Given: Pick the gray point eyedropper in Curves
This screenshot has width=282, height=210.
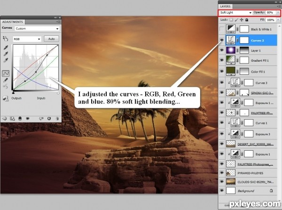Looking at the screenshot, I should coord(6,54).
